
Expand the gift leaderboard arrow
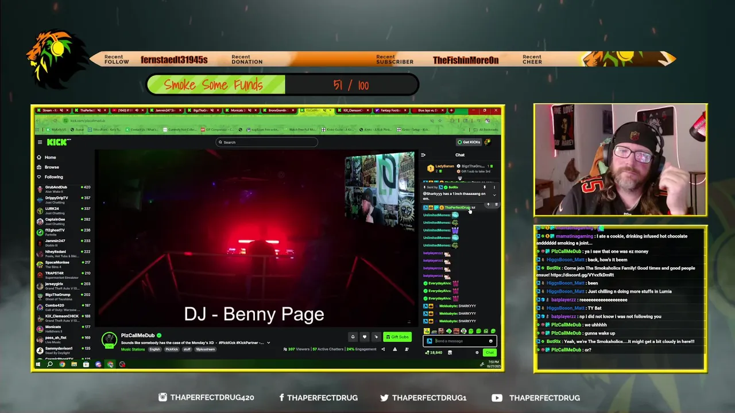(460, 178)
